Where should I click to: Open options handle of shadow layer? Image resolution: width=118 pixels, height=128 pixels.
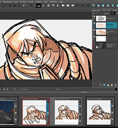click(115, 32)
